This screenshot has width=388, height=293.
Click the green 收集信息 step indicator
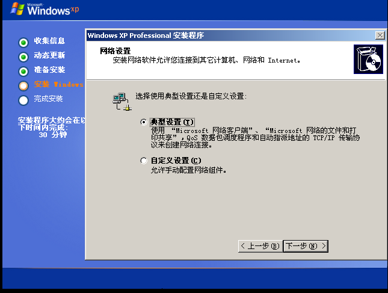tap(23, 43)
